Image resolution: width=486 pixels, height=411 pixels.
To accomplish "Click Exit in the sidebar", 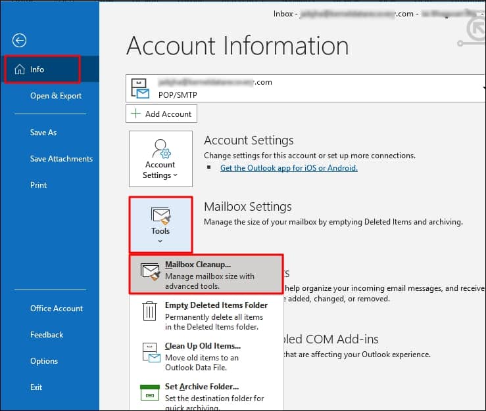I will click(x=36, y=387).
